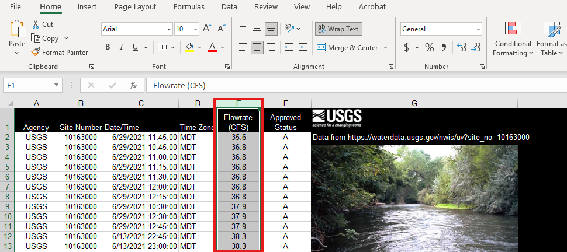This screenshot has height=252, width=567.
Task: Apply Percent Style format
Action: [430, 47]
